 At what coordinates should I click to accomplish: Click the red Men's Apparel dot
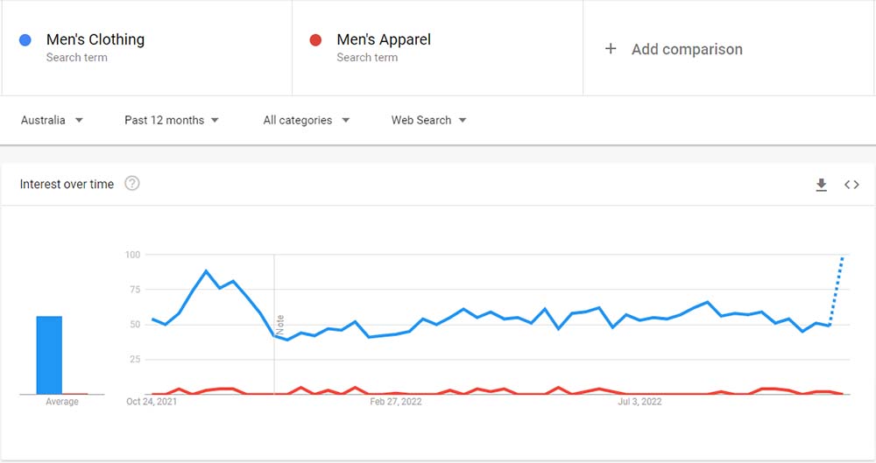point(315,39)
